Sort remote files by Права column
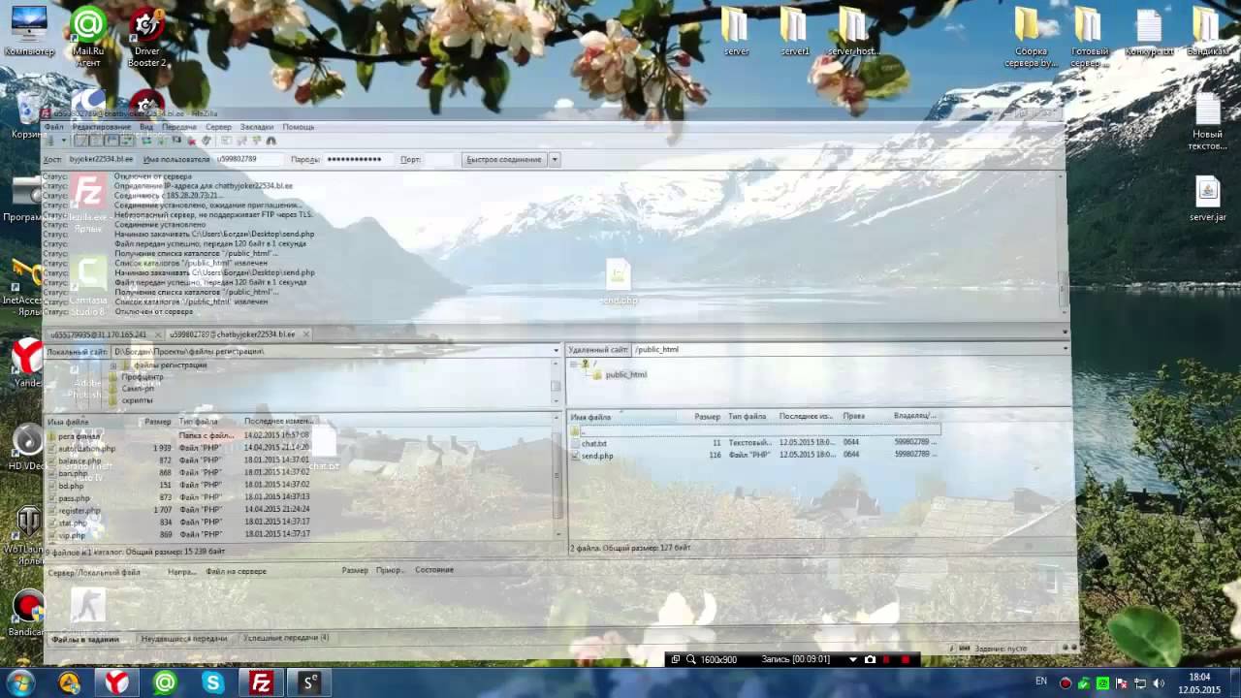1241x698 pixels. [854, 417]
